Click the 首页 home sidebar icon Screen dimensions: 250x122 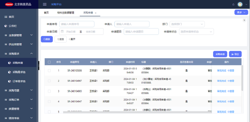pyautogui.click(x=6, y=17)
